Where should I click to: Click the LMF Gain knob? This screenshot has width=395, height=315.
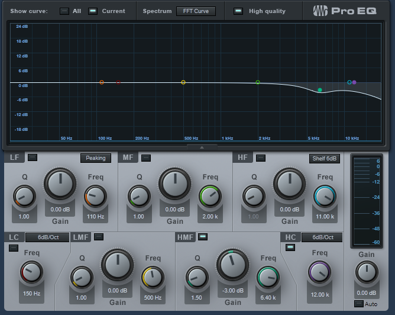tap(118, 265)
